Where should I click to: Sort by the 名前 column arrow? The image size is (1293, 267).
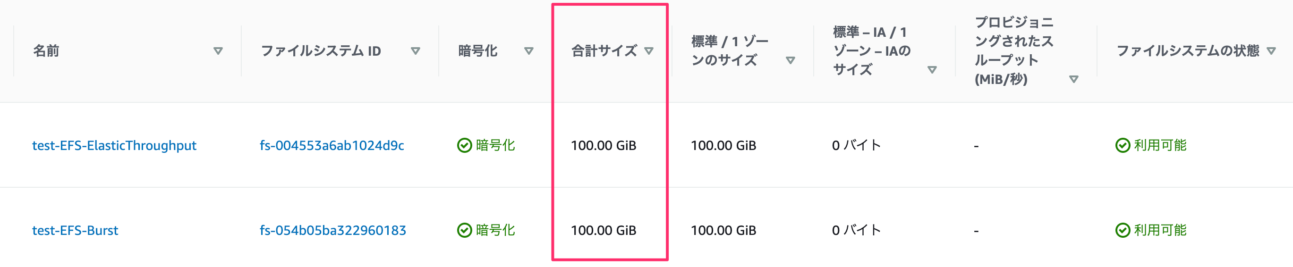coord(218,51)
